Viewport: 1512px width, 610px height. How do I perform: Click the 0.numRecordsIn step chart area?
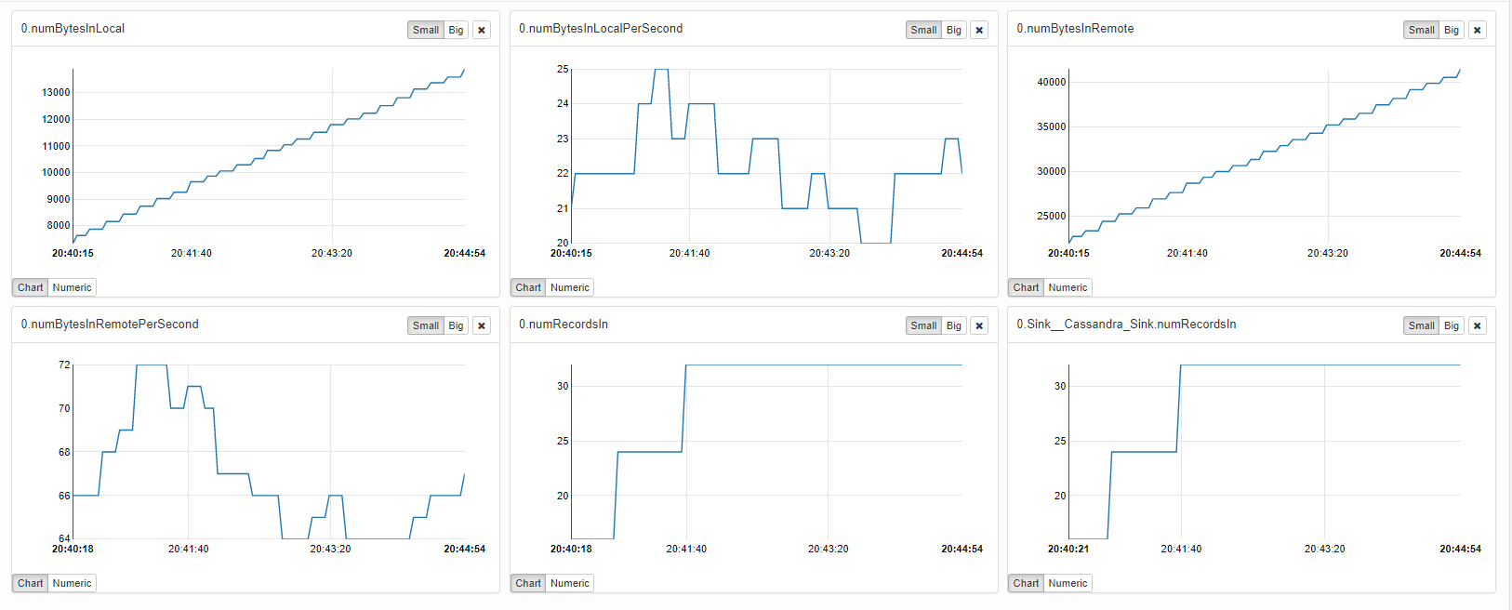(766, 452)
